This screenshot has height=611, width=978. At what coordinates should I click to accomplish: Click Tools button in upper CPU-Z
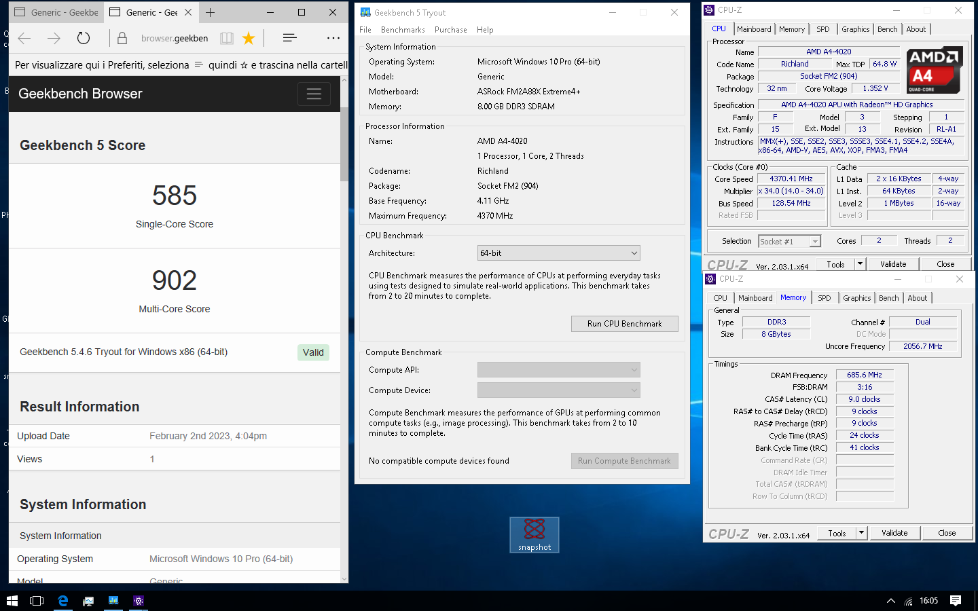(835, 264)
